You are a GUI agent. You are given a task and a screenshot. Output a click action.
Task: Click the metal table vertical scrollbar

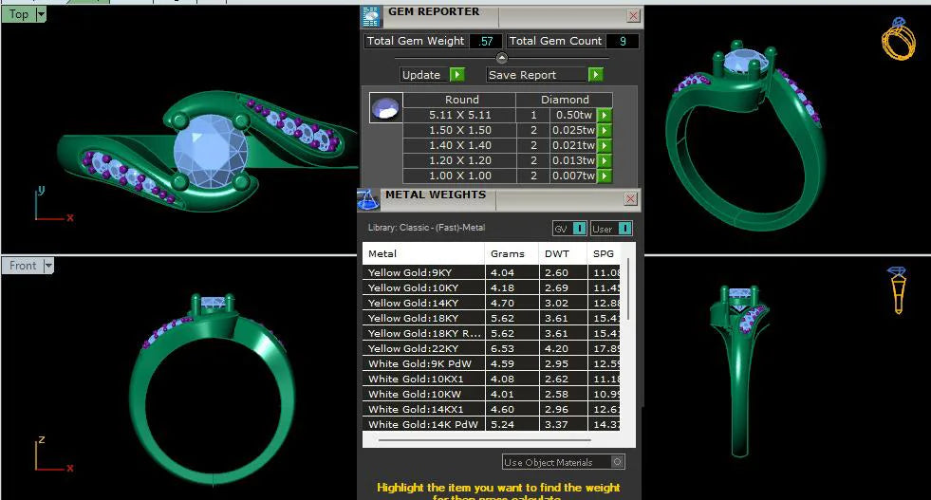click(629, 289)
